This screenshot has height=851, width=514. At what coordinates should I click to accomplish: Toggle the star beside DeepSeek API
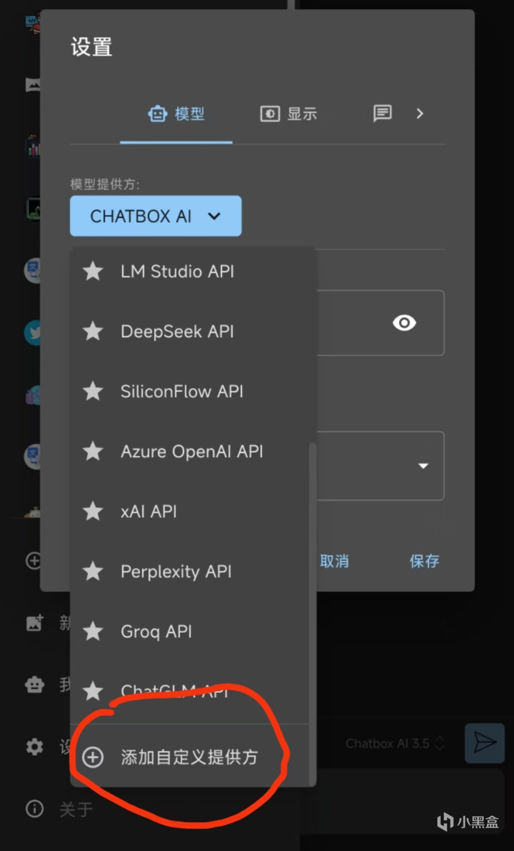[93, 331]
